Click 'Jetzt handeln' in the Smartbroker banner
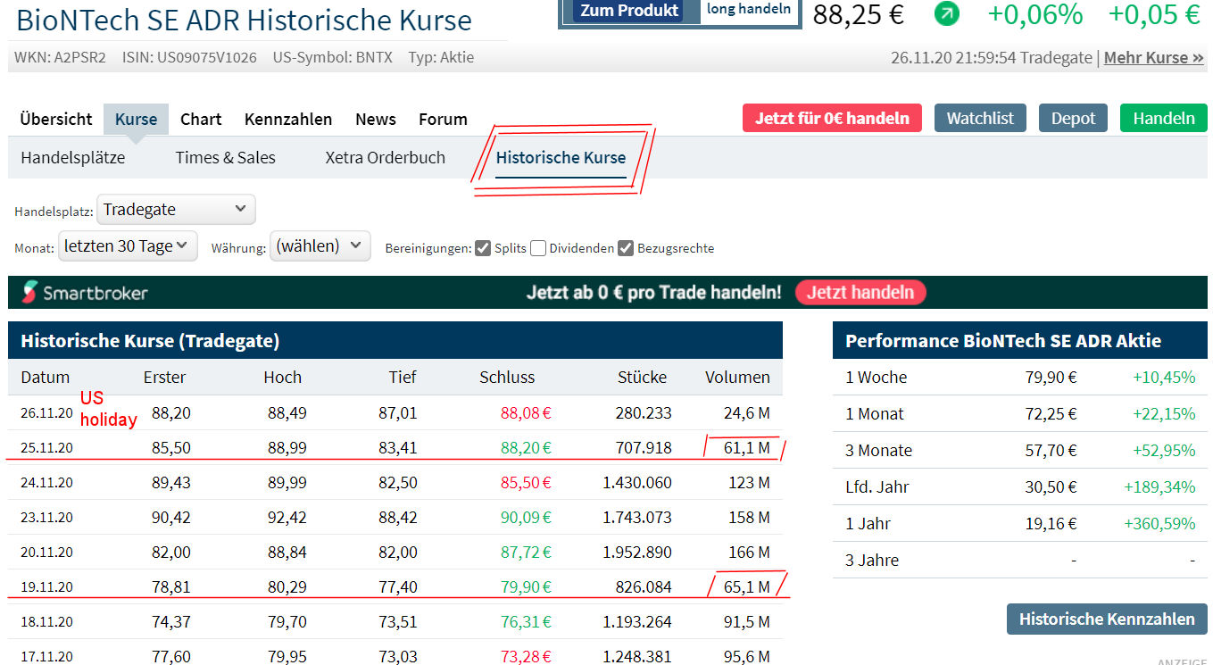 [860, 292]
